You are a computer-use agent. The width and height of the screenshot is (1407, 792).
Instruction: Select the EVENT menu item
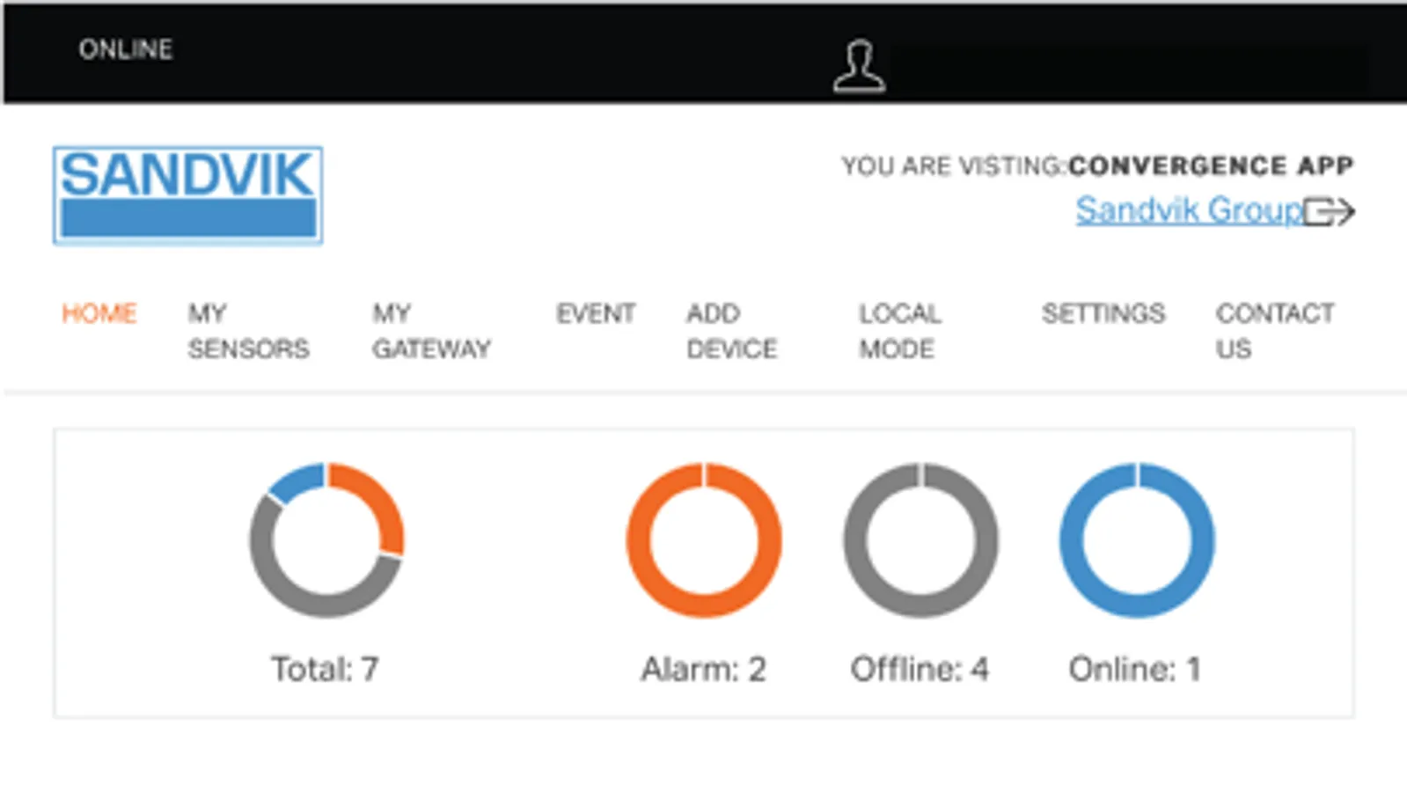(x=596, y=313)
